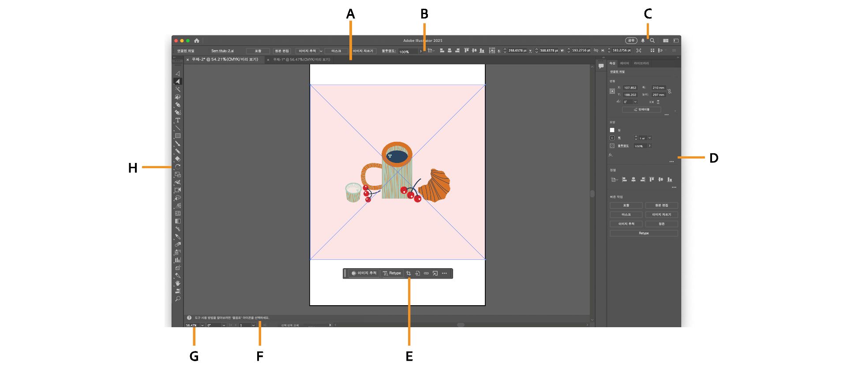Toggle the constrain width and height link in the Properties panel
This screenshot has height=373, width=847.
670,91
